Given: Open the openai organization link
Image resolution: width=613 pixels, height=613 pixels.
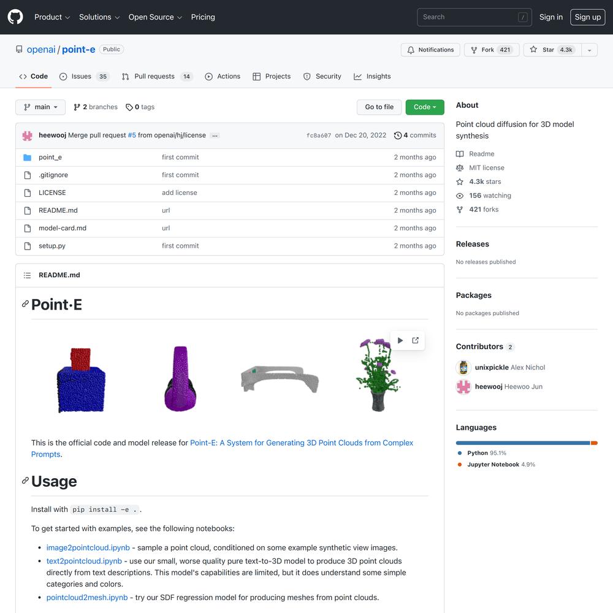Looking at the screenshot, I should click(x=41, y=50).
